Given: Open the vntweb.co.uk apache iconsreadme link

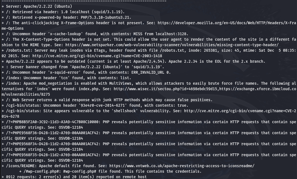Looking at the screenshot, I should pyautogui.click(x=182, y=166).
